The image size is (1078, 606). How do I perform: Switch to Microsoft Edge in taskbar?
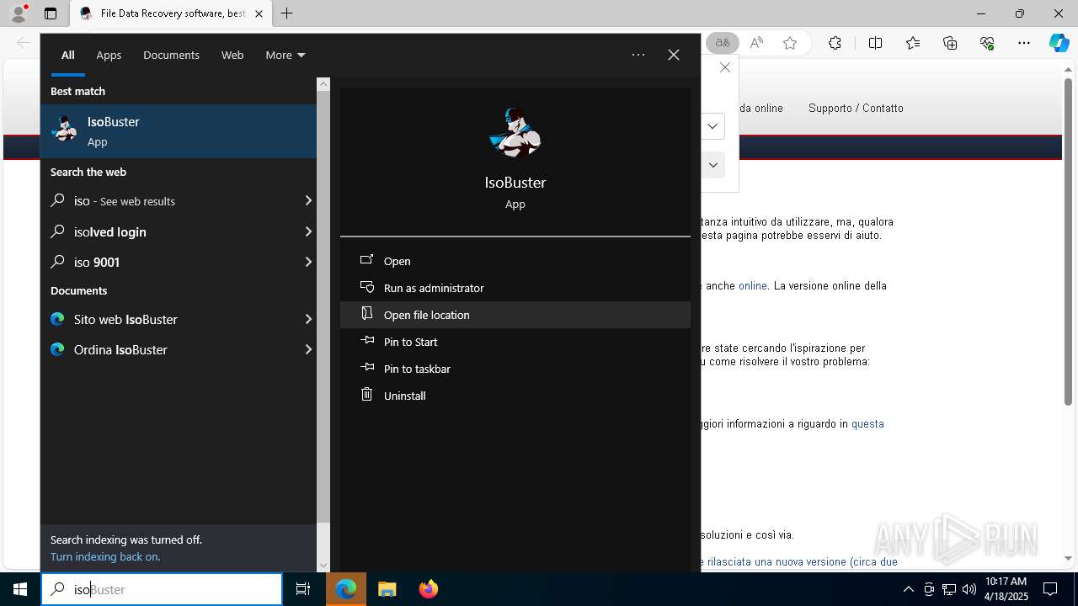[x=346, y=589]
